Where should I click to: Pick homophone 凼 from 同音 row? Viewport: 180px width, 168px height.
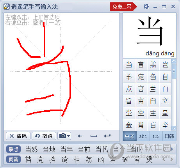pos(101,159)
